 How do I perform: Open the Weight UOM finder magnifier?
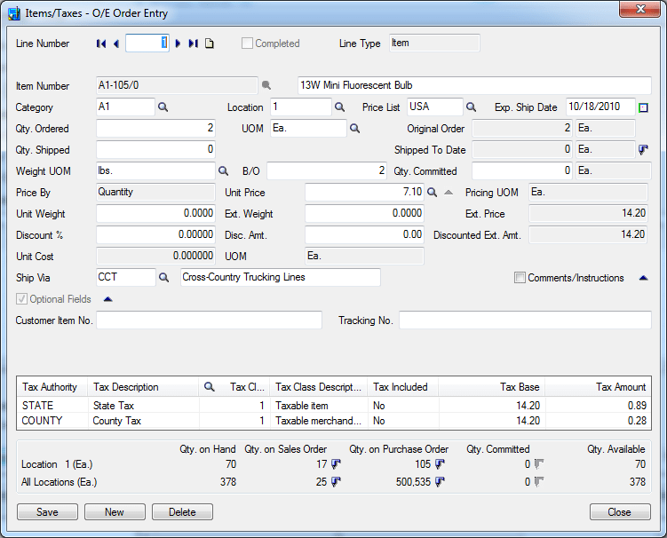pos(223,171)
